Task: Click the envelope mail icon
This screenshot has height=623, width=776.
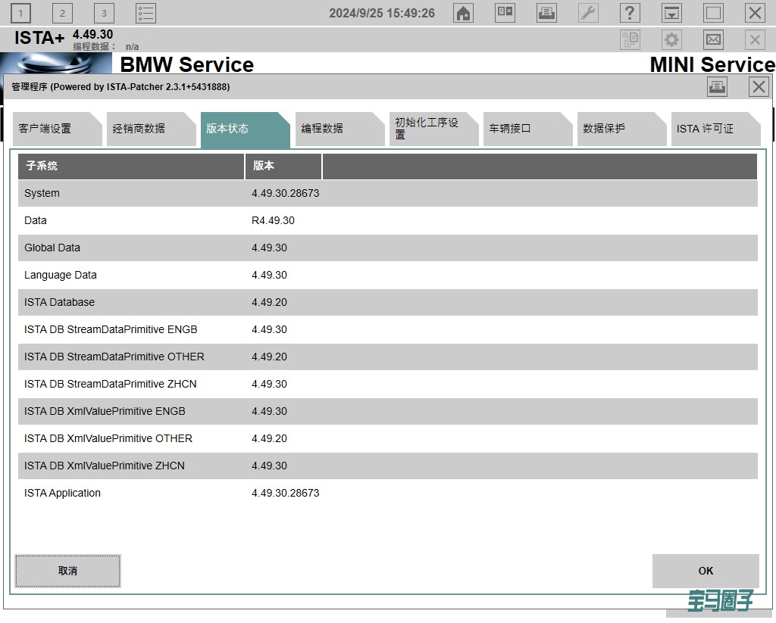Action: pos(713,39)
